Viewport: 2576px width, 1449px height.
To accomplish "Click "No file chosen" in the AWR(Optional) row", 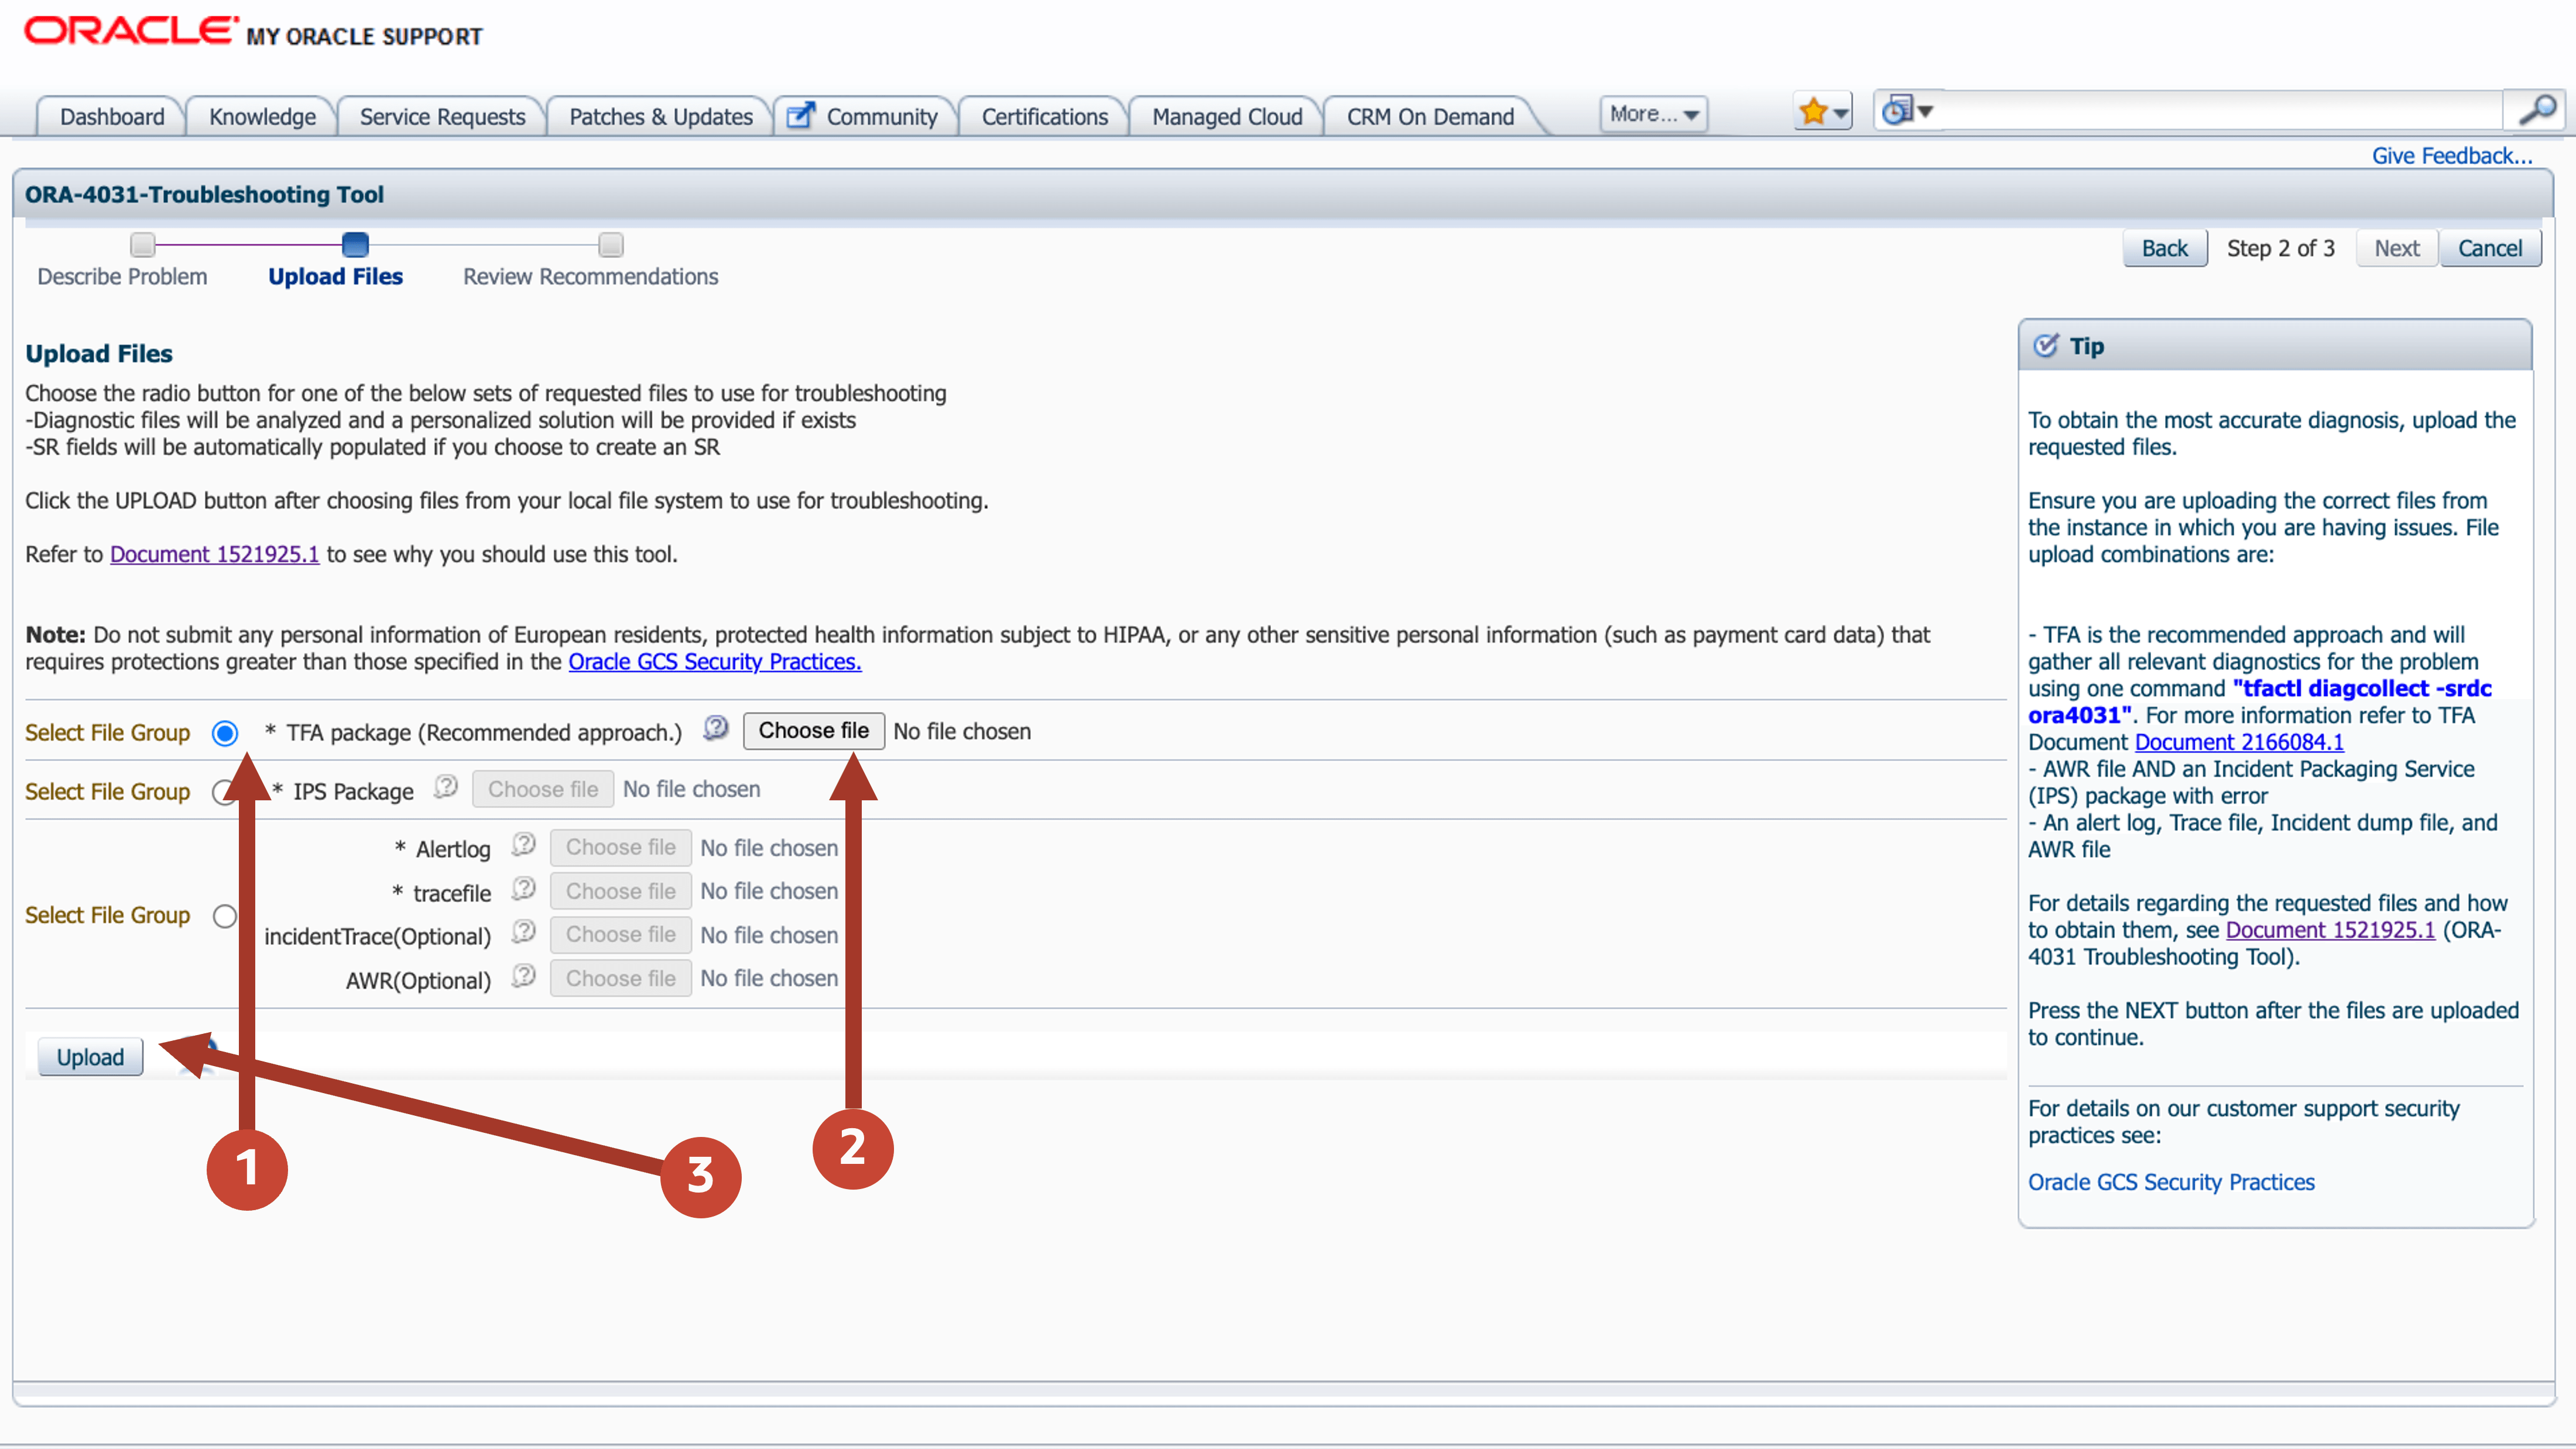I will pos(769,978).
